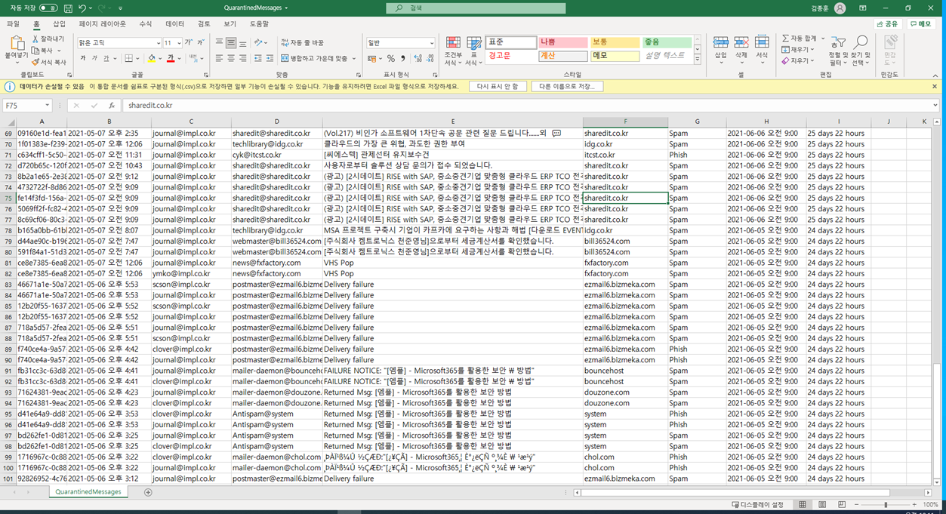Add a new sheet with plus icon
This screenshot has width=946, height=514.
coord(148,492)
